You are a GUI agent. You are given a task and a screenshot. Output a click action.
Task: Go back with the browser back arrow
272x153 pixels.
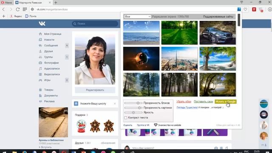[x=4, y=9]
